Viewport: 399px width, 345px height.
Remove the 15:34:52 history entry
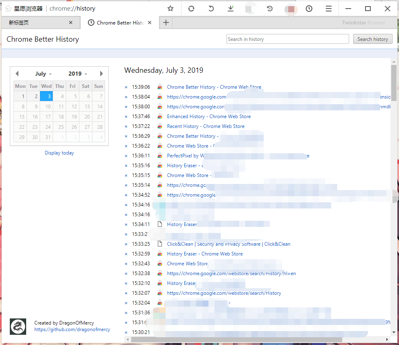[126, 195]
